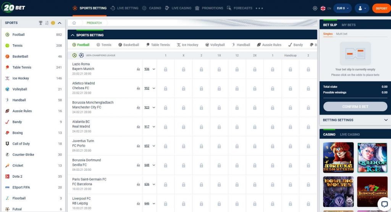The width and height of the screenshot is (391, 212).
Task: Click Confirm 0 Bet button
Action: point(355,107)
